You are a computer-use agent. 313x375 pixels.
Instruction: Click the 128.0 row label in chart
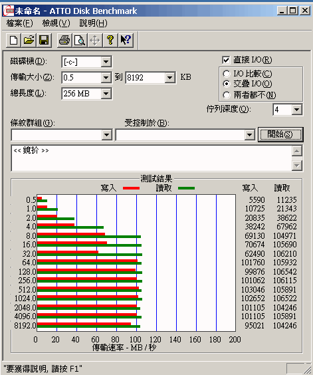point(27,272)
